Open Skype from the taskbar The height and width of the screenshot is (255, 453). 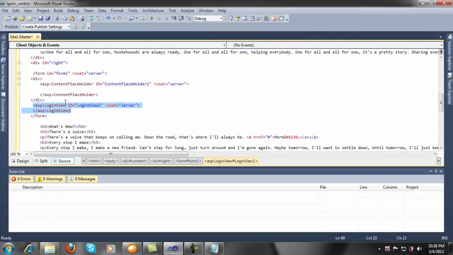point(91,248)
